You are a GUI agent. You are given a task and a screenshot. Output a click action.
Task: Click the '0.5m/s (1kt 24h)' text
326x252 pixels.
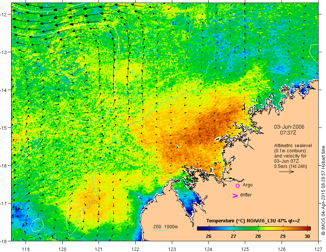point(290,166)
